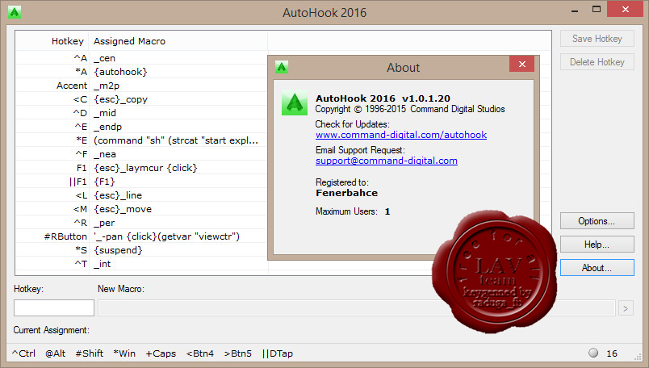The image size is (649, 368).
Task: Minimize the AutoHook 2016 window
Action: 575,10
